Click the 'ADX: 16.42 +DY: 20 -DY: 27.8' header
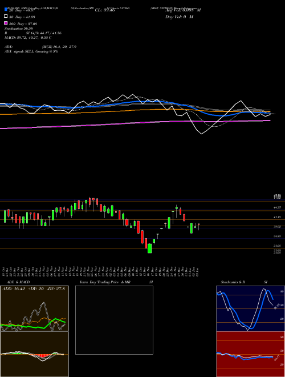285x377 pixels. click(34, 289)
